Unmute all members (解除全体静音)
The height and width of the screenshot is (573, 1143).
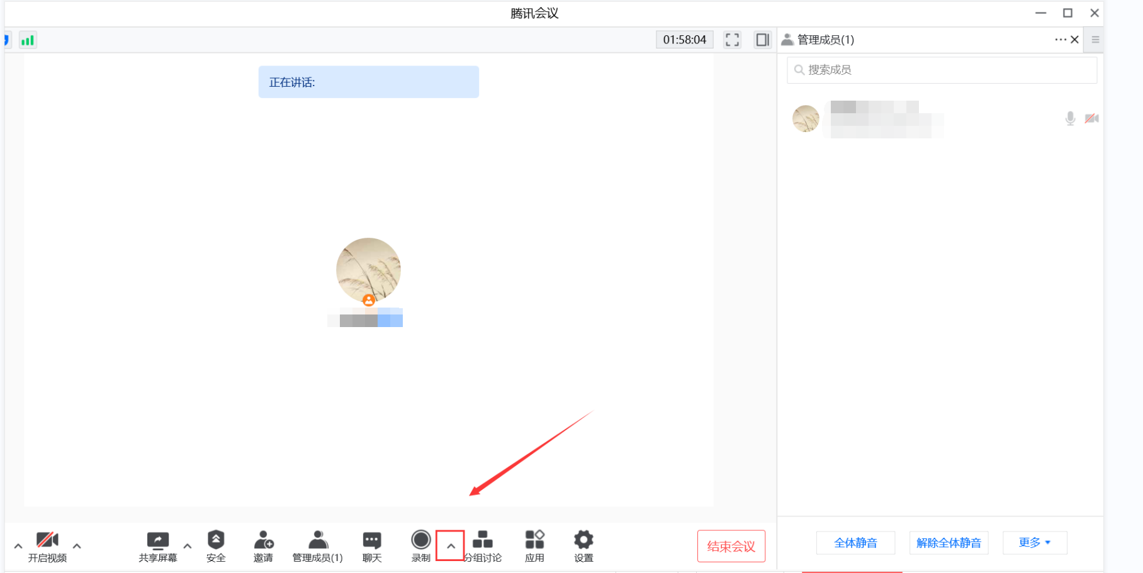[x=949, y=543]
